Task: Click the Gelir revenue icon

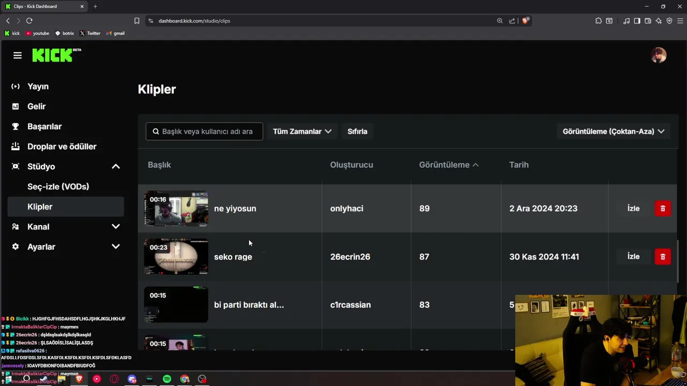Action: (16, 106)
